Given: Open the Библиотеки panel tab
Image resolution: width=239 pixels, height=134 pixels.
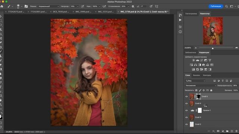Looking at the screenshot, I should click(x=190, y=52).
